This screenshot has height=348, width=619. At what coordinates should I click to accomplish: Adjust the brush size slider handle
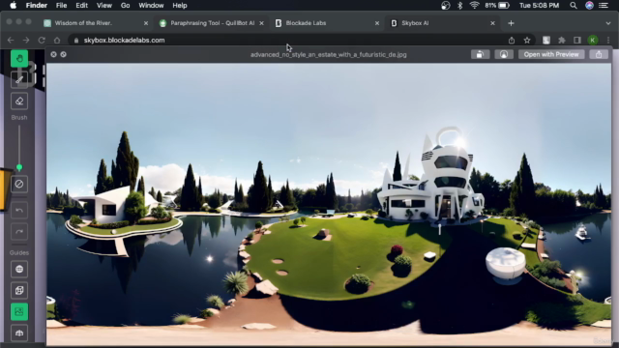[19, 167]
